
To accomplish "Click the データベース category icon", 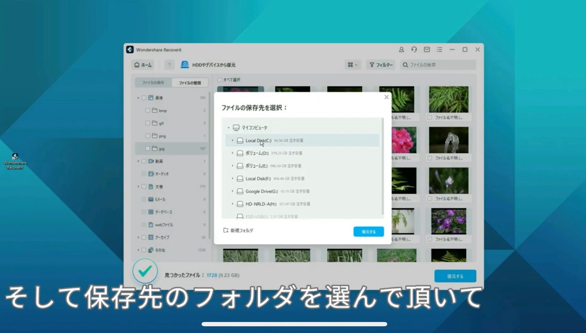I will pyautogui.click(x=151, y=212).
